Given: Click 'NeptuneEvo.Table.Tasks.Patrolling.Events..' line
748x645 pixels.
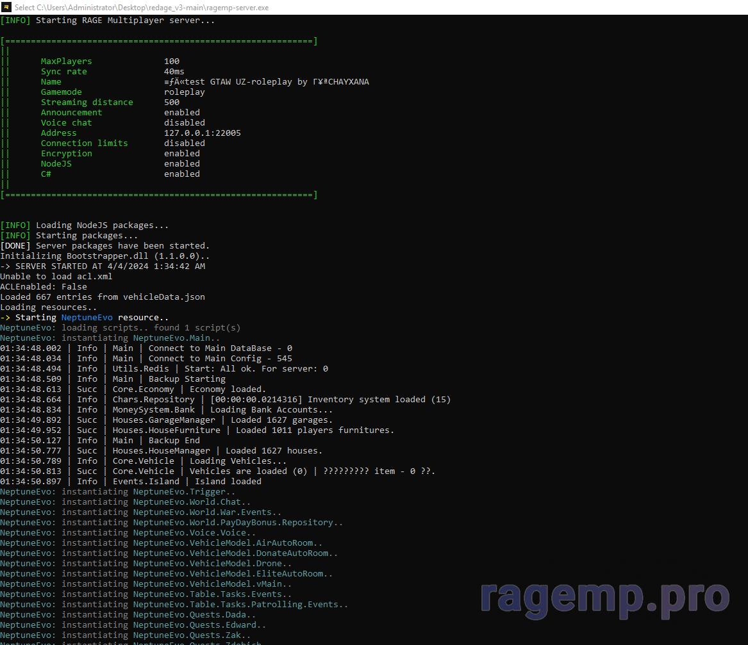Looking at the screenshot, I should point(174,605).
